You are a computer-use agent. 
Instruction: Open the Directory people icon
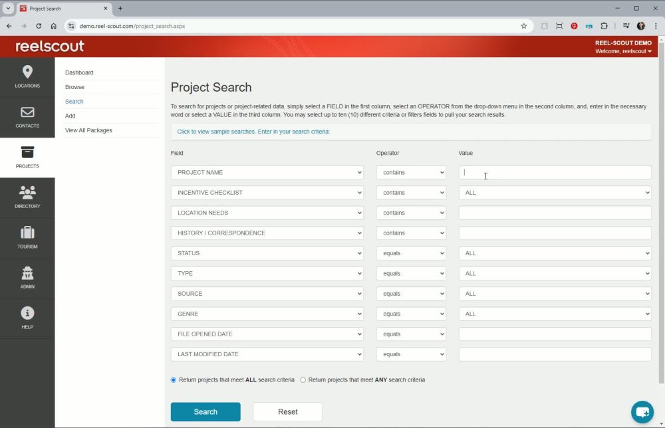27,193
